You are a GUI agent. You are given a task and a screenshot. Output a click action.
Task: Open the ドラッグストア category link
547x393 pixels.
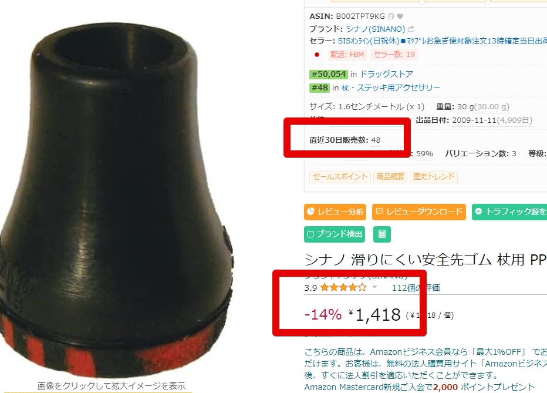(387, 74)
